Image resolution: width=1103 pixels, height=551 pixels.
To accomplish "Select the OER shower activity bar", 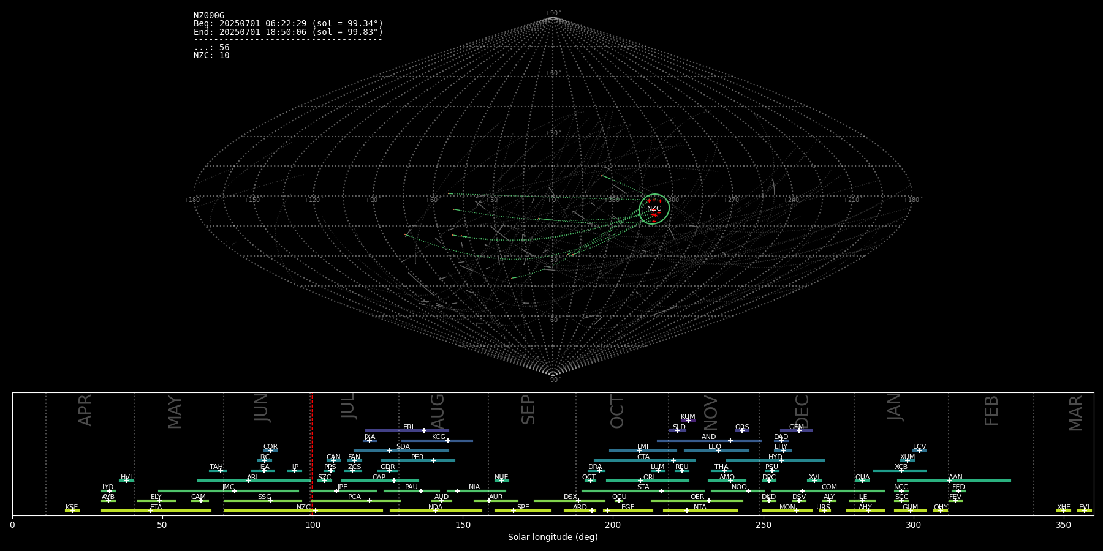I will coord(697,501).
